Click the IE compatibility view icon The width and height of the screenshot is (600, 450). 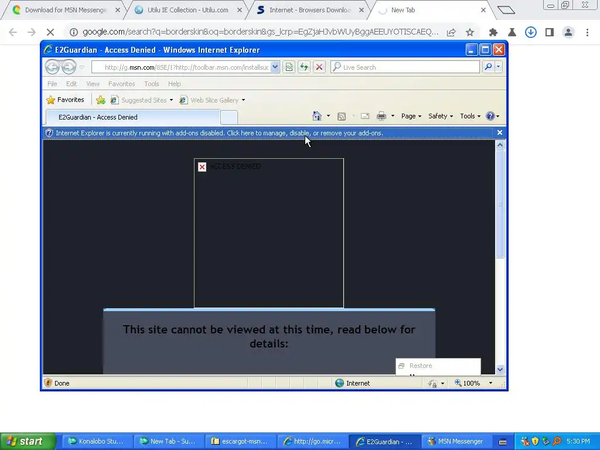coord(289,67)
